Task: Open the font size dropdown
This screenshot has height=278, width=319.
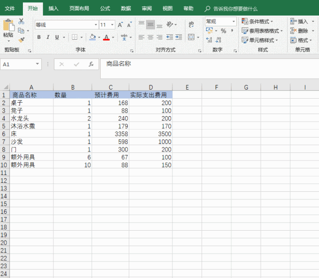Action: [112, 25]
